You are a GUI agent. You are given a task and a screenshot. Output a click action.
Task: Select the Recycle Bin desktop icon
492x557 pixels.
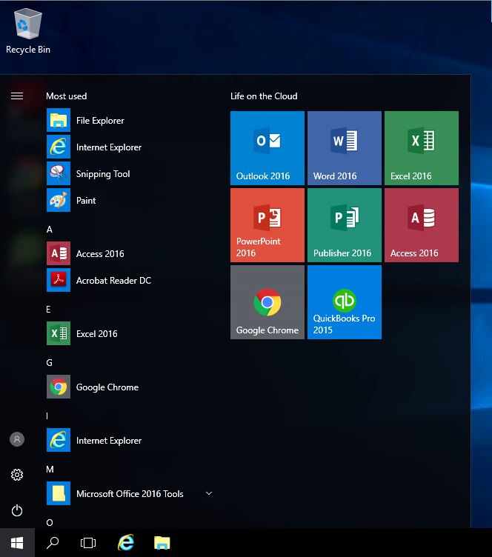27,32
